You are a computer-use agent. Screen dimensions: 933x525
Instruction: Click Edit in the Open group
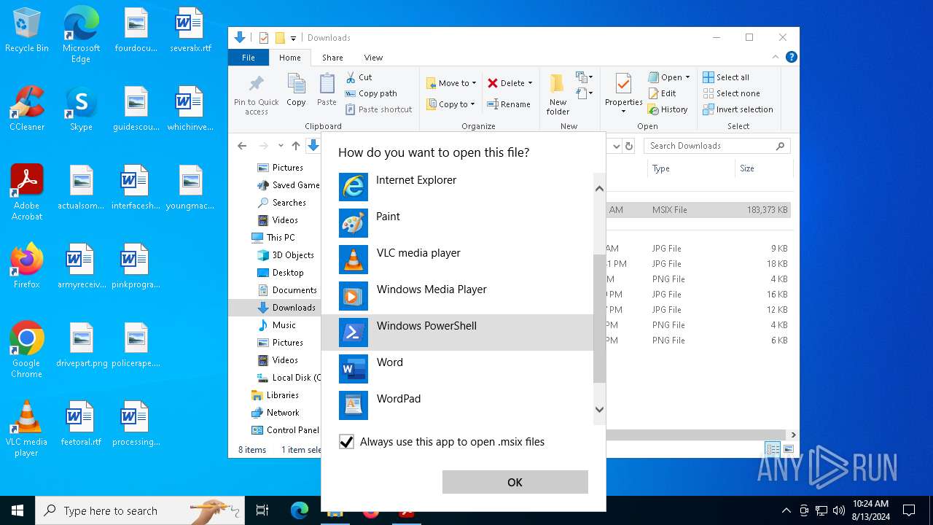click(663, 93)
